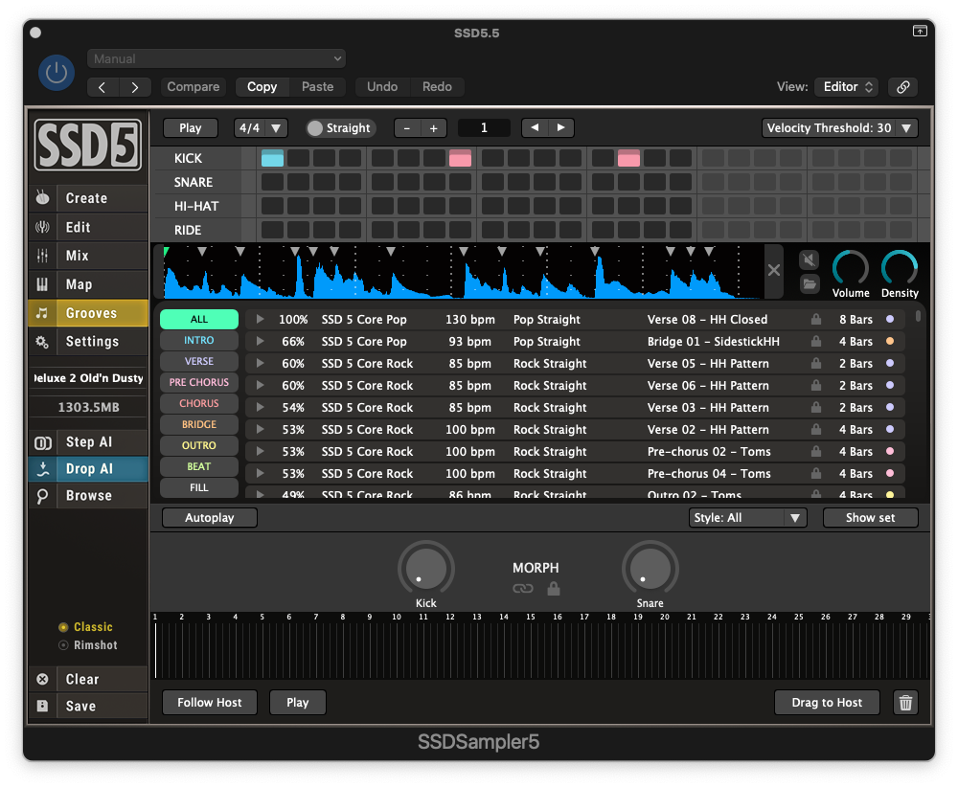Filter grooves by PRE CHORUS

point(199,382)
